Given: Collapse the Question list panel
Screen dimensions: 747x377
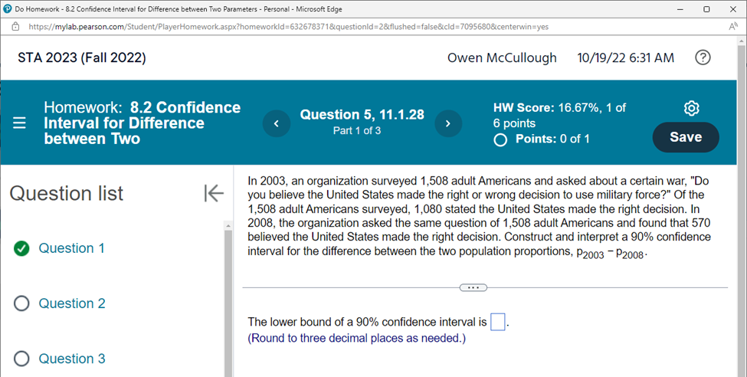Looking at the screenshot, I should pos(214,193).
